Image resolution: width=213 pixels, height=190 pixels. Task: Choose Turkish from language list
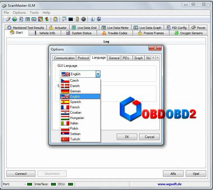coord(80,139)
